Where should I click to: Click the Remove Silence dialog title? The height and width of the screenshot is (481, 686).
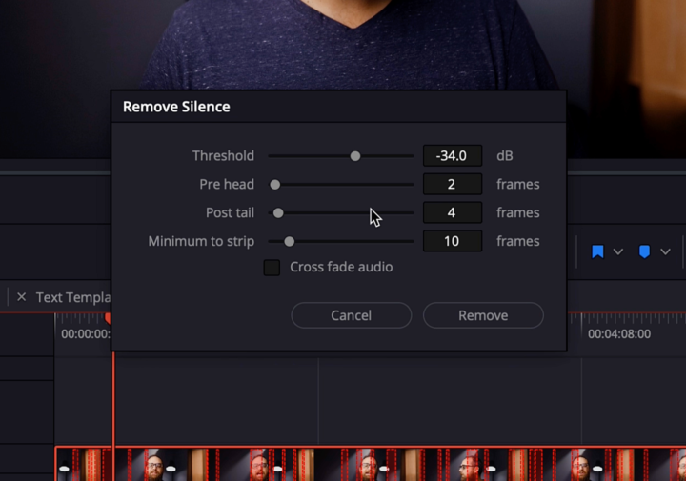tap(176, 107)
